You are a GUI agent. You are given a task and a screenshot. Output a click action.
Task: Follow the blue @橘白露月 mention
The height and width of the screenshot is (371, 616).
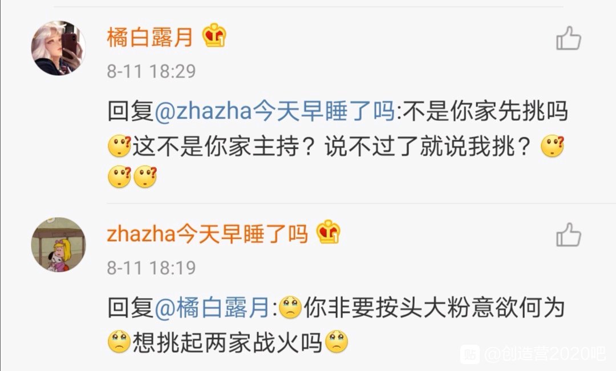(213, 307)
